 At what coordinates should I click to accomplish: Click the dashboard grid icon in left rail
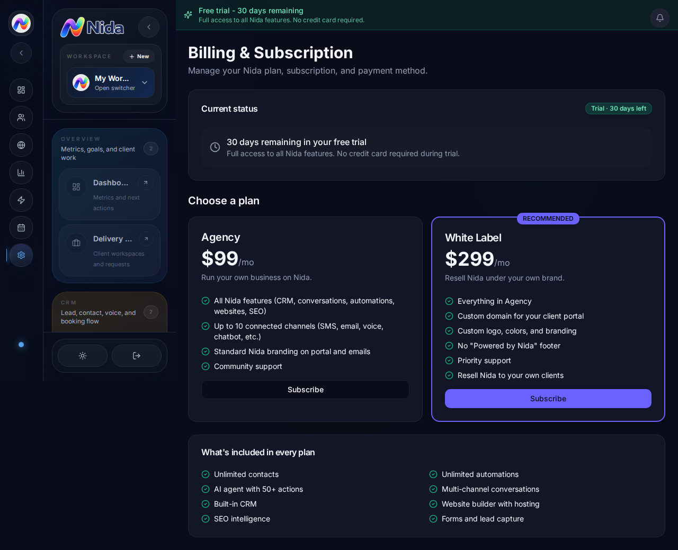tap(21, 90)
